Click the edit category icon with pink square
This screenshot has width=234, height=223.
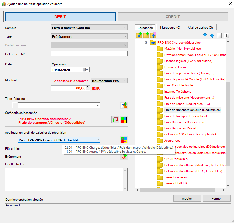point(153,35)
